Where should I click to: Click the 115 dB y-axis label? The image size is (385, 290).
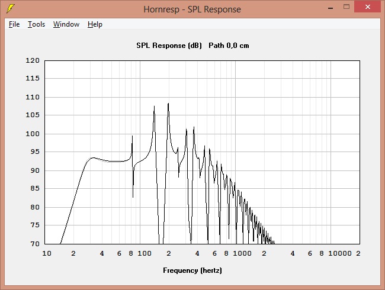(x=33, y=78)
